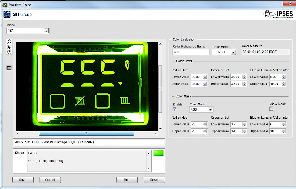Click Color Limits Red lower value 20,00
296x189 pixels.
coord(197,77)
